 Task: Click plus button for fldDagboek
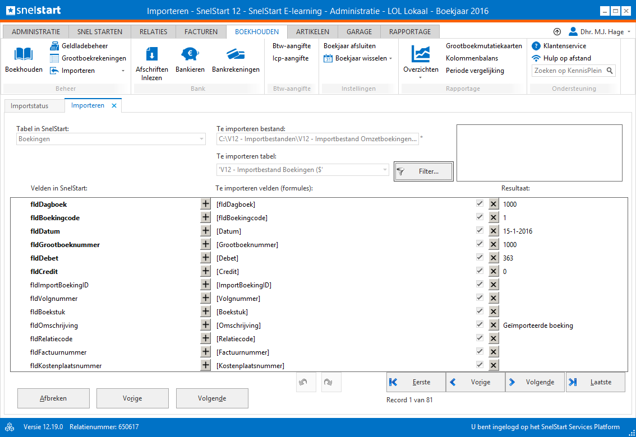point(206,204)
